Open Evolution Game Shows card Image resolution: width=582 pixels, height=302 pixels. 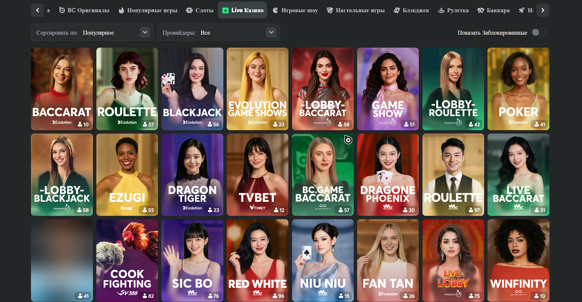click(257, 89)
